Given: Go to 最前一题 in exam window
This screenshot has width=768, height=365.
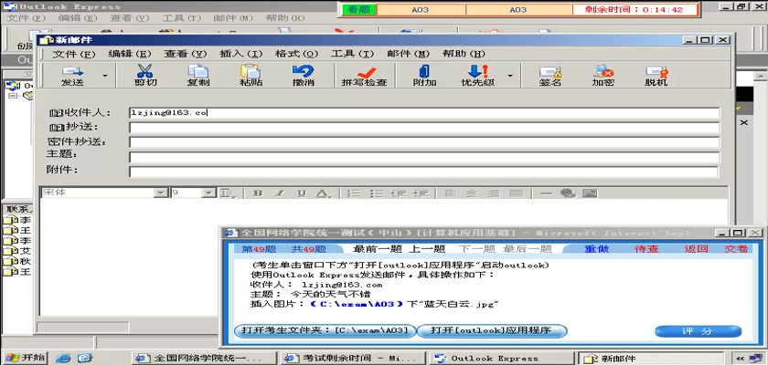Looking at the screenshot, I should (378, 249).
